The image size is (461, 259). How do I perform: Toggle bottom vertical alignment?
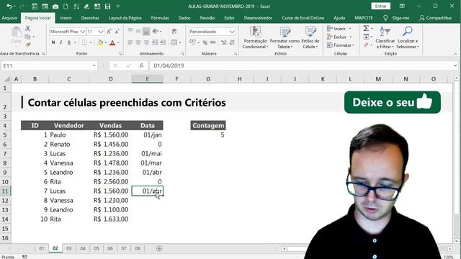click(x=146, y=31)
